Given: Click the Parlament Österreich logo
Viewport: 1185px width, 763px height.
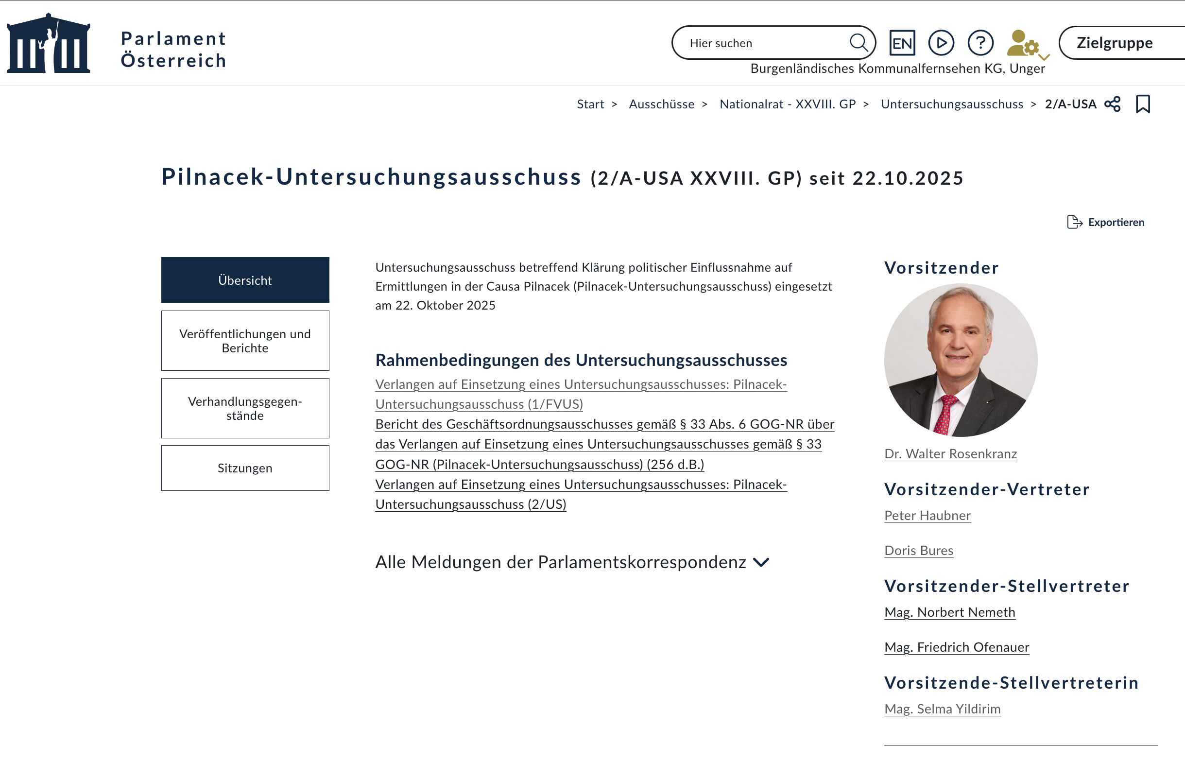Looking at the screenshot, I should pos(49,44).
